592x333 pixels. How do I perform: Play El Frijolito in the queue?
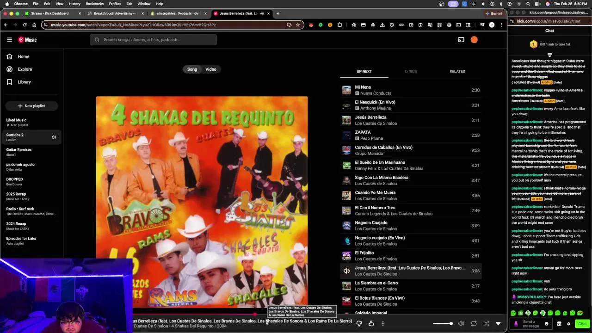(411, 256)
